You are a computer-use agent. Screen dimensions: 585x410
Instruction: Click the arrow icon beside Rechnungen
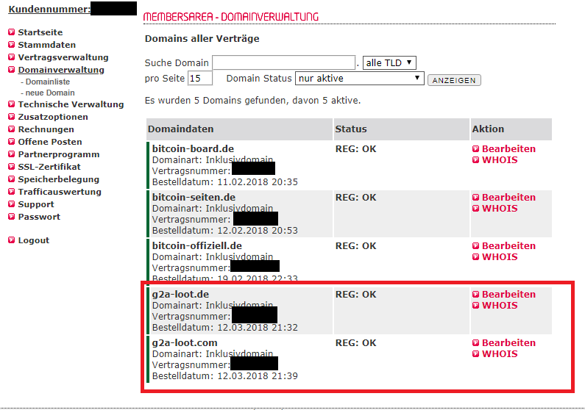pyautogui.click(x=11, y=130)
